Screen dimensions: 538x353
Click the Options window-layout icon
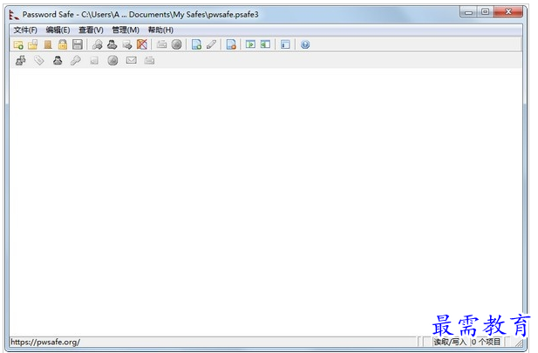(285, 44)
